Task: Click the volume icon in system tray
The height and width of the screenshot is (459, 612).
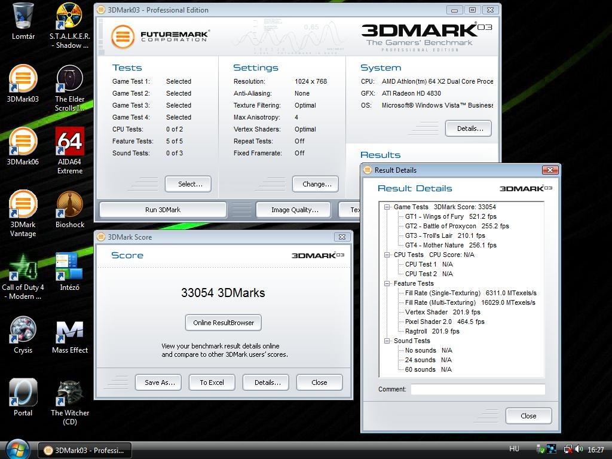Action: pos(579,448)
